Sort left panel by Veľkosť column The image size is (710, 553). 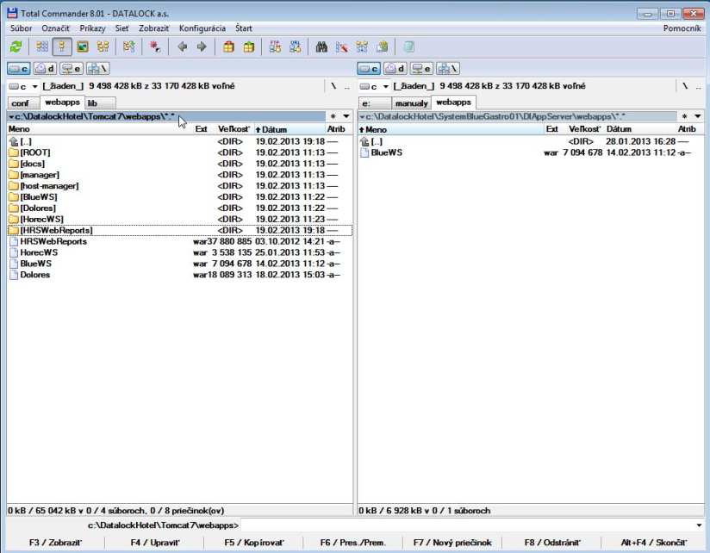click(x=233, y=129)
